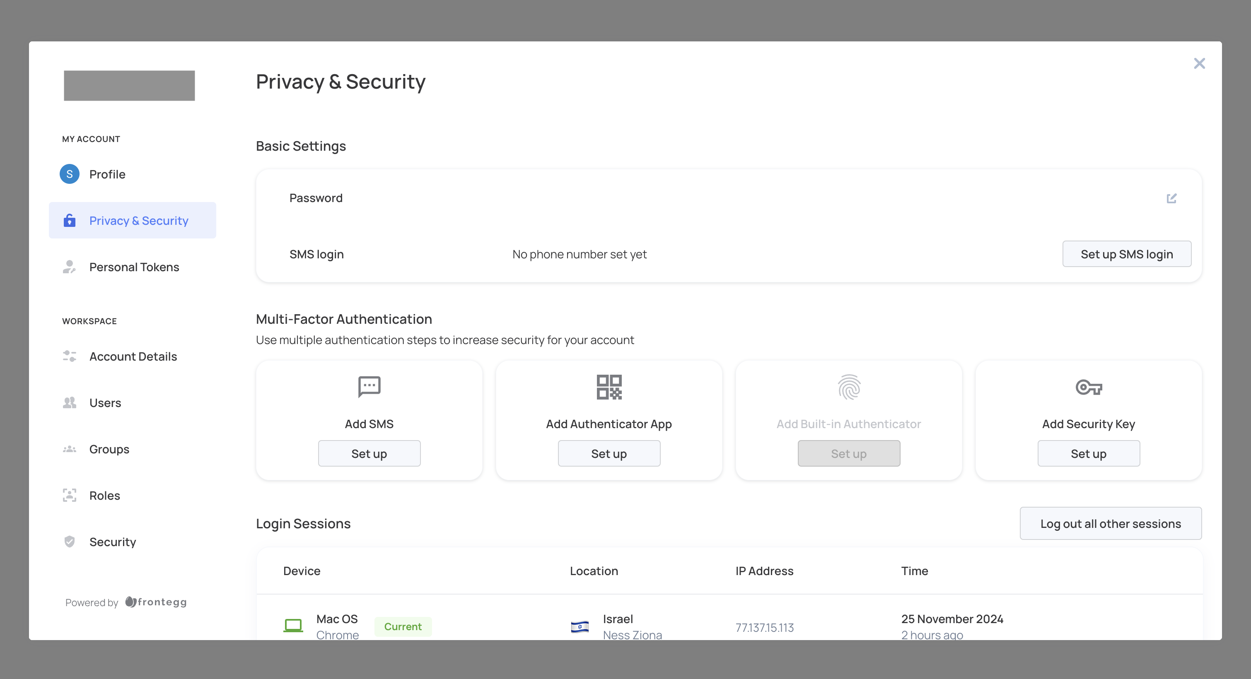Open the frontegg powered-by link
1251x679 pixels.
156,602
